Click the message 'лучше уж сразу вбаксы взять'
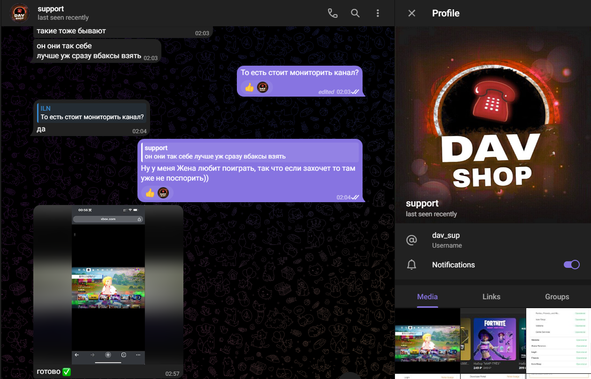This screenshot has height=379, width=591. 89,56
